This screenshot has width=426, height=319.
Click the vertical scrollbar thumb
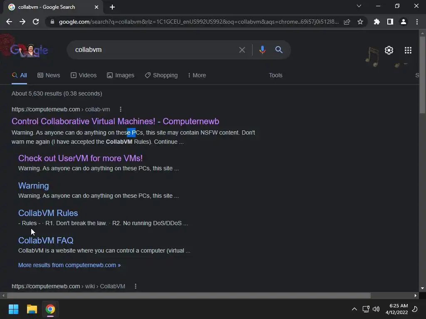(x=422, y=75)
